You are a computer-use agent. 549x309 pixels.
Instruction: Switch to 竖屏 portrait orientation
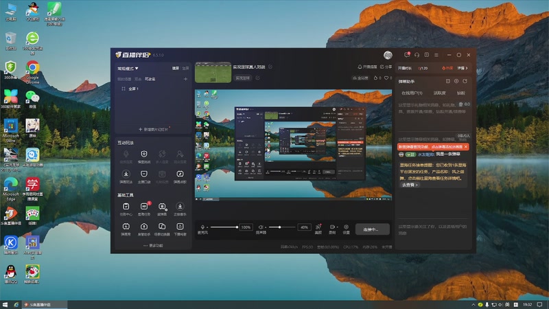pyautogui.click(x=185, y=68)
